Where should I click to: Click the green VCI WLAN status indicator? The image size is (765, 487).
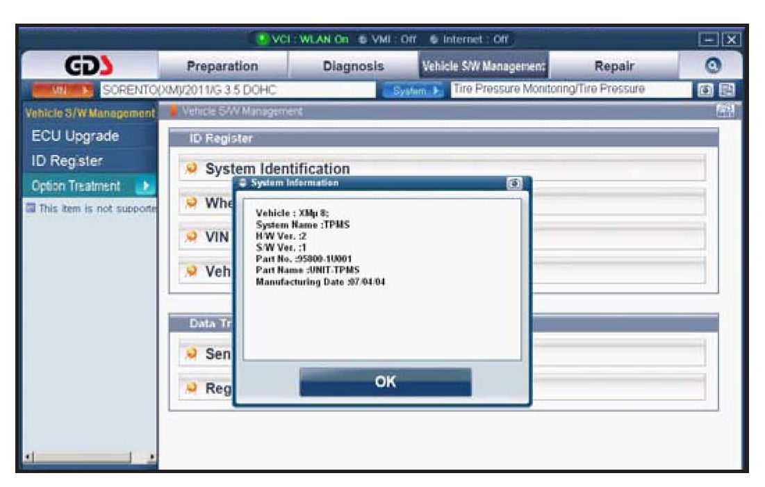point(263,37)
